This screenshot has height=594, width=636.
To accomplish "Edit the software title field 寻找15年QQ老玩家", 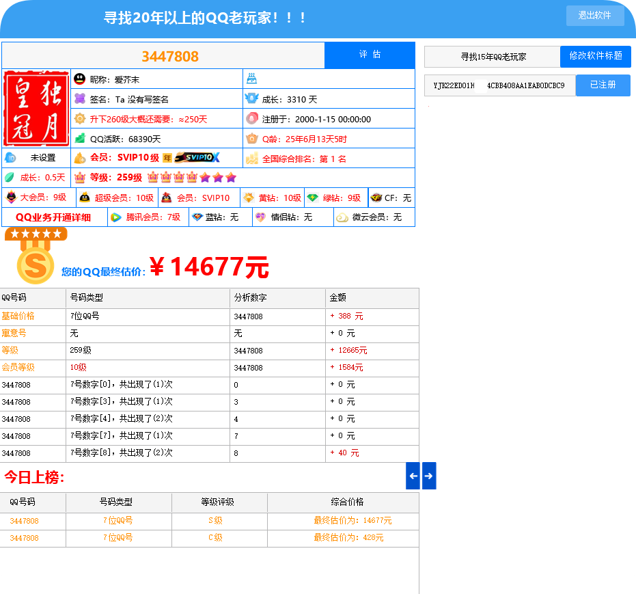I will click(x=493, y=57).
